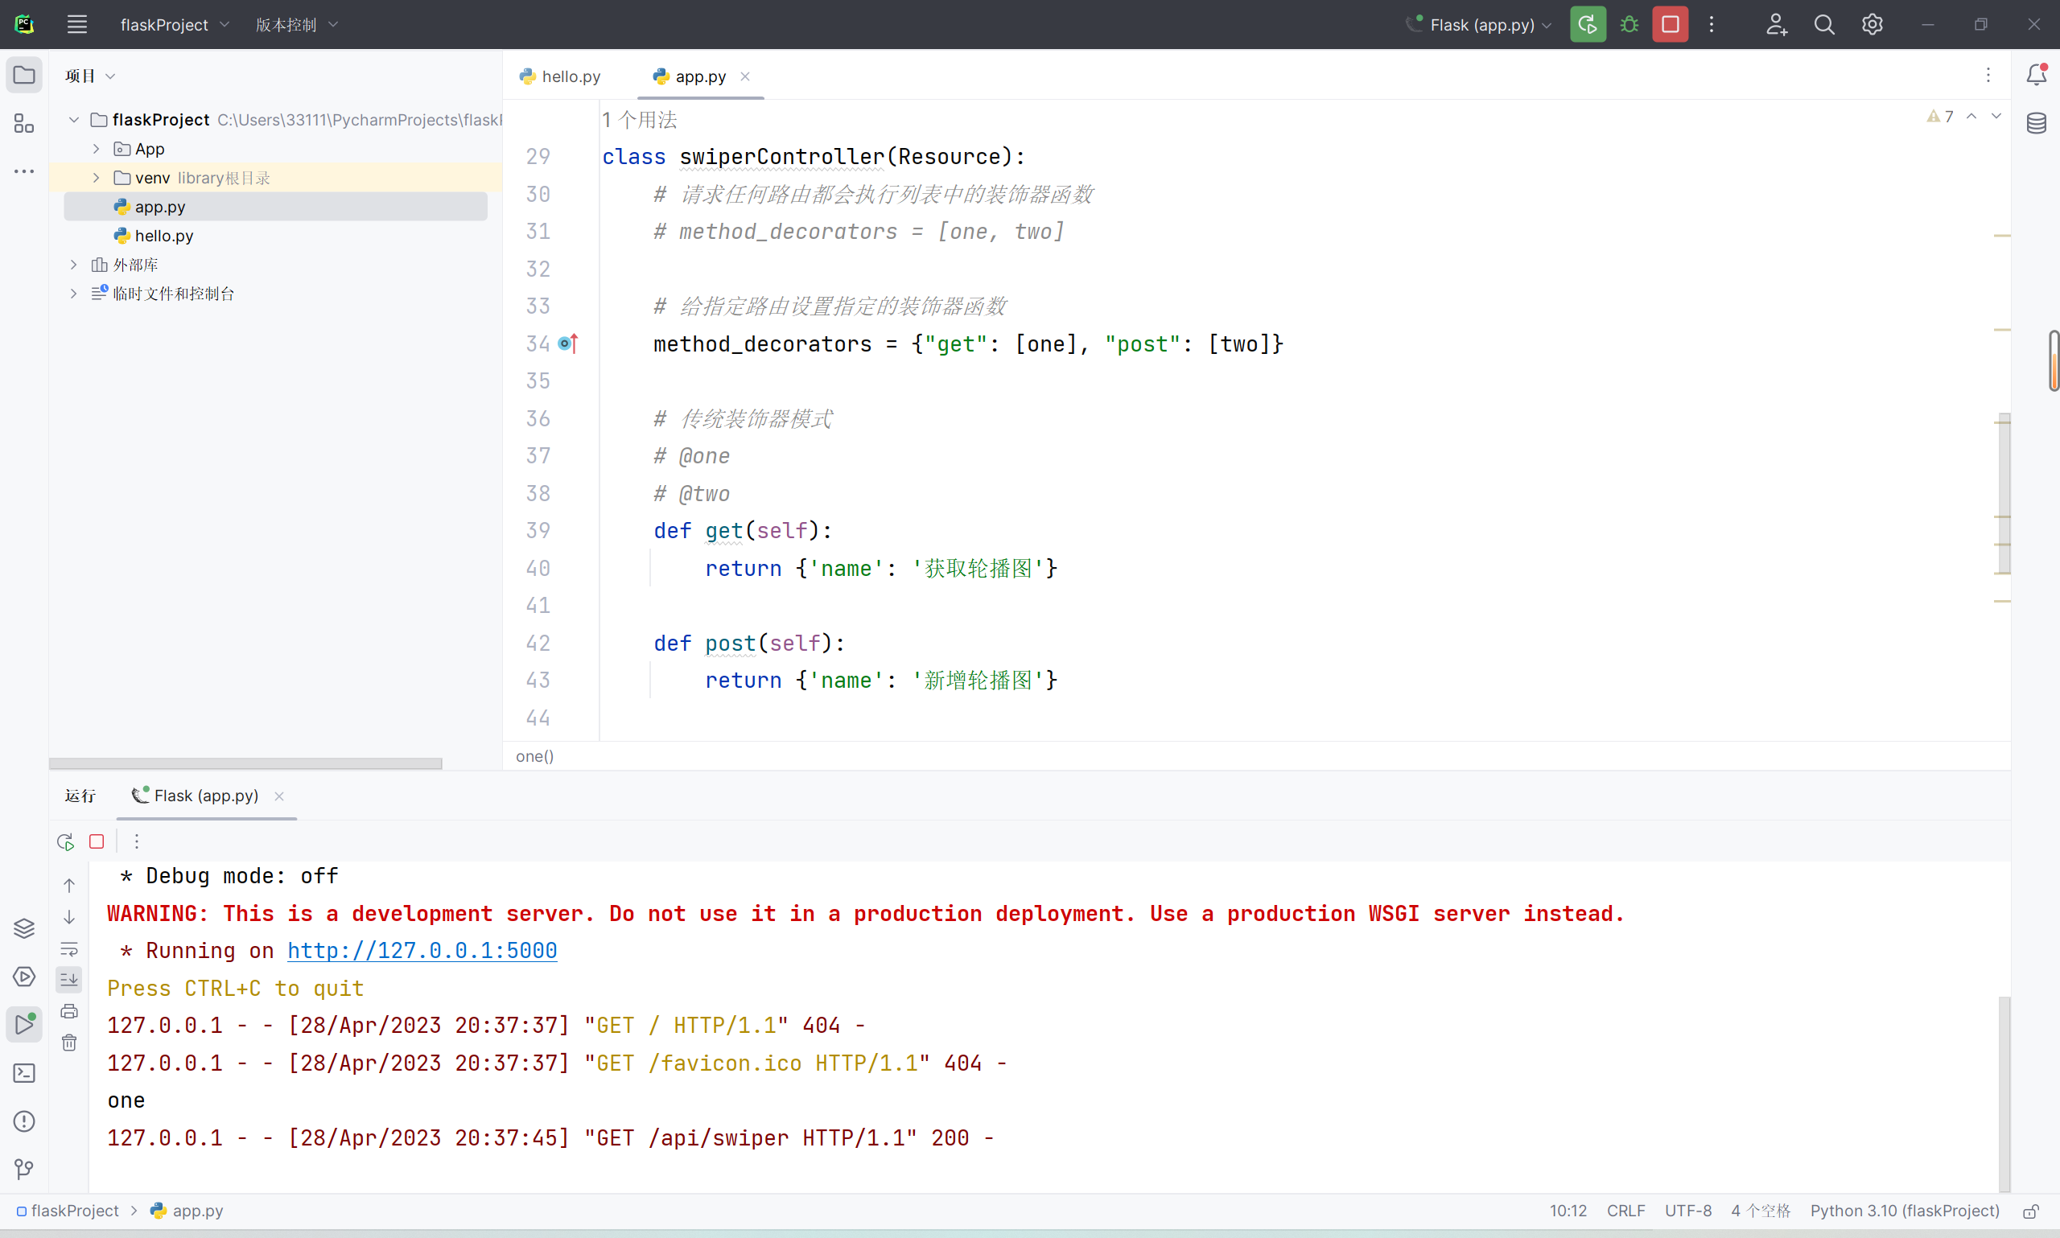Clear console output with trash icon
The image size is (2060, 1238).
point(69,1043)
